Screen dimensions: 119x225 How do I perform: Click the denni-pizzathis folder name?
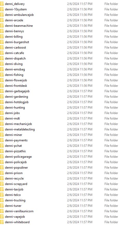point(15,151)
